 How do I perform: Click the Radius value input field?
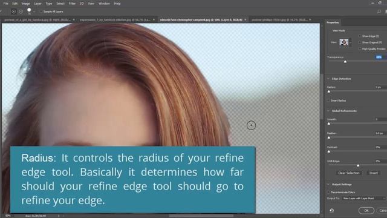pos(380,87)
